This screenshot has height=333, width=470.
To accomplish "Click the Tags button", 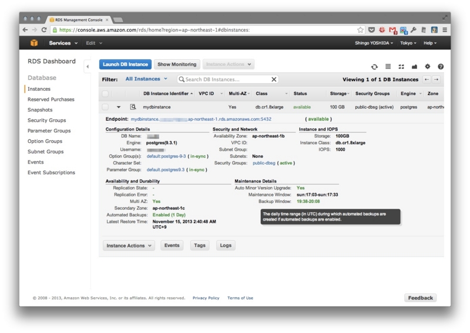I will [x=200, y=245].
